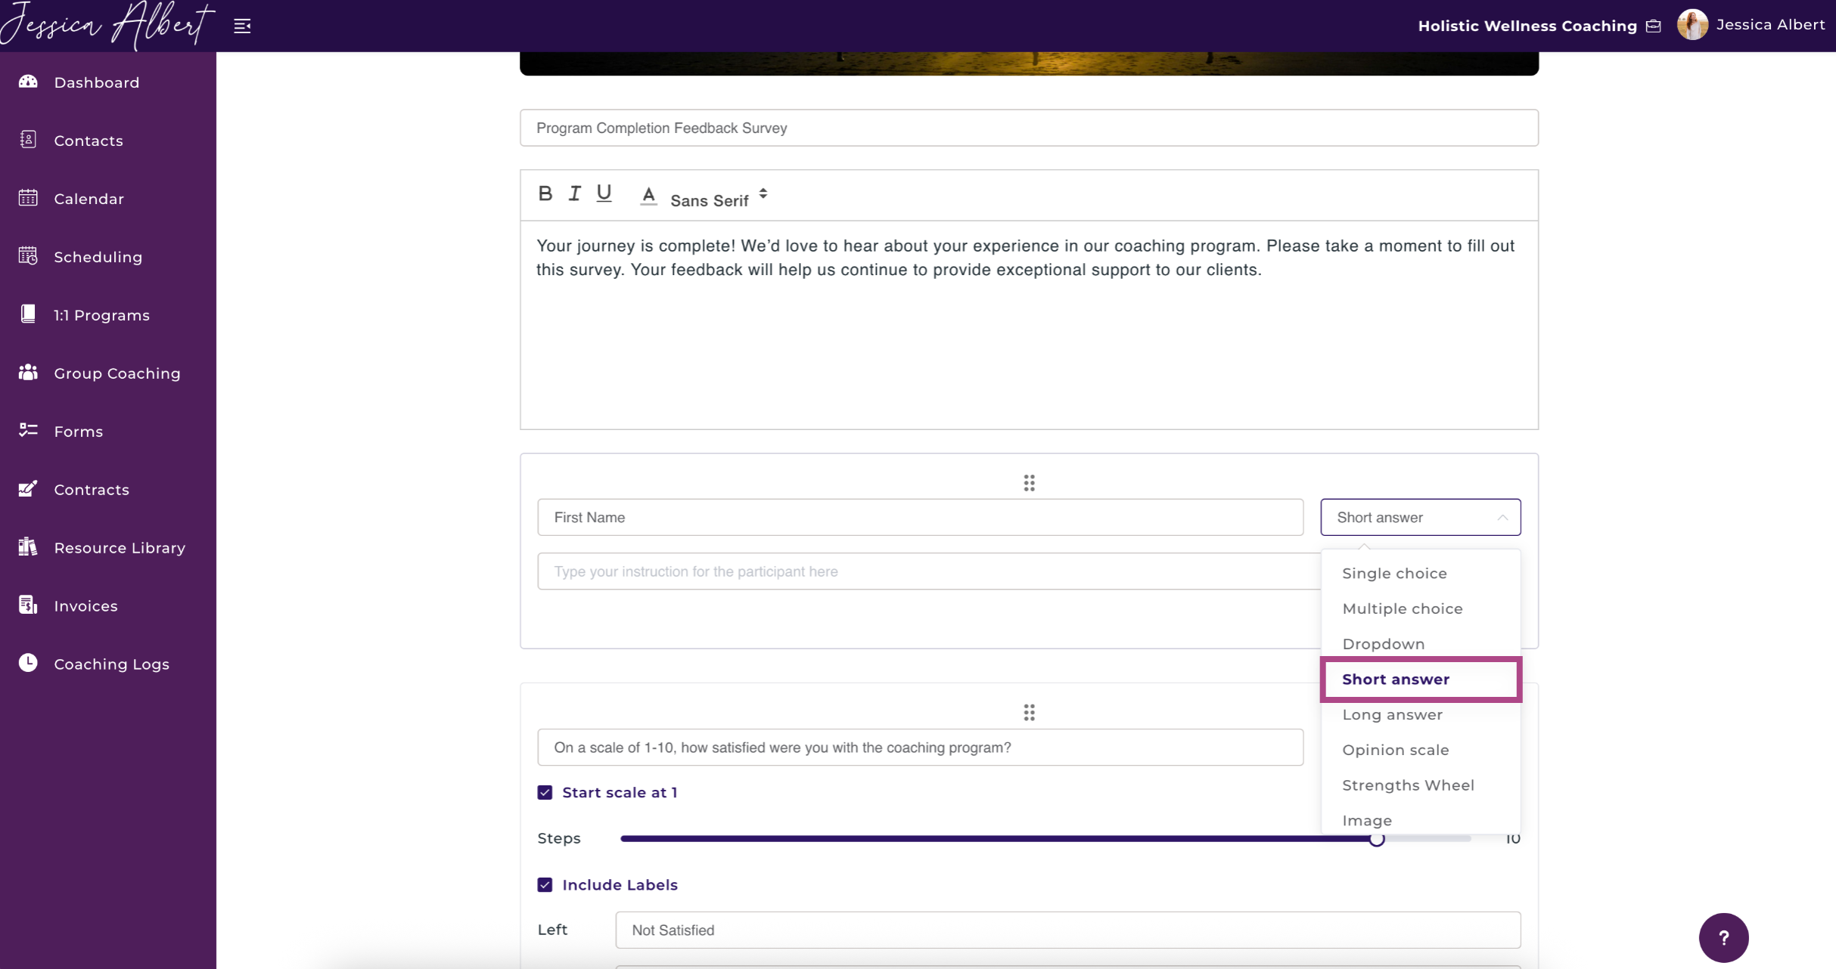Click the First Name question field
This screenshot has height=969, width=1836.
(920, 517)
